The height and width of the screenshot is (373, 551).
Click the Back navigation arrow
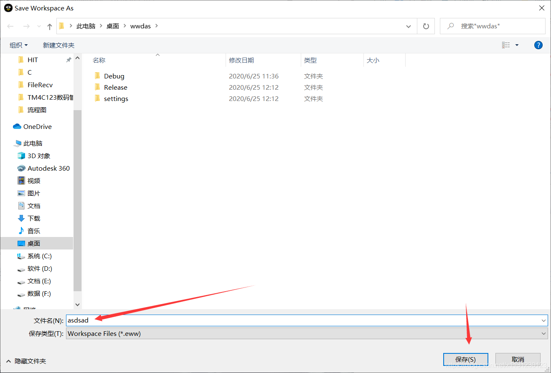(x=10, y=26)
